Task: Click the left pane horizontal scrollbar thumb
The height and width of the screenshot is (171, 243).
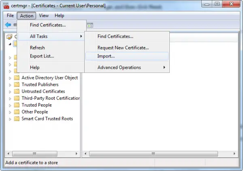Action: (35, 154)
